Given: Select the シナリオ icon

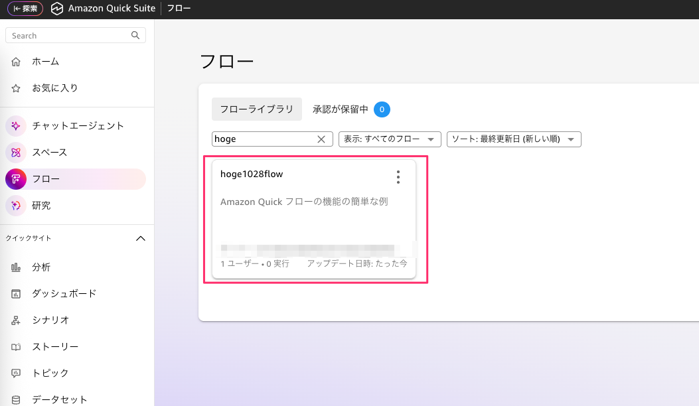Looking at the screenshot, I should tap(15, 320).
